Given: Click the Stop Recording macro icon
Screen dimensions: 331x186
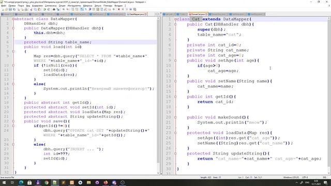Looking at the screenshot, I should click(x=123, y=9).
